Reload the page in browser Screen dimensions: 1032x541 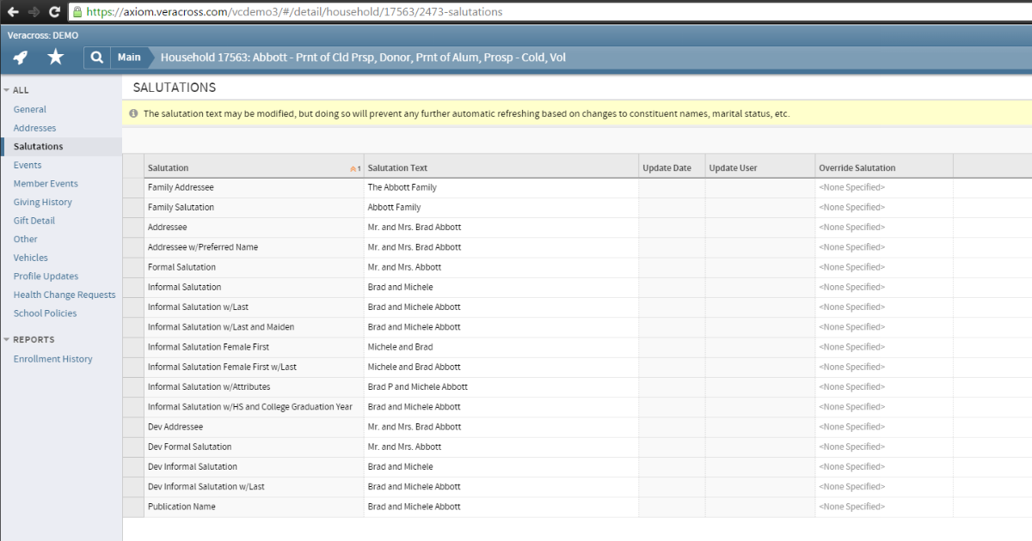54,12
